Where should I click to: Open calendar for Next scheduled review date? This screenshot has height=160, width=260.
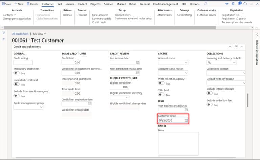tap(138, 73)
